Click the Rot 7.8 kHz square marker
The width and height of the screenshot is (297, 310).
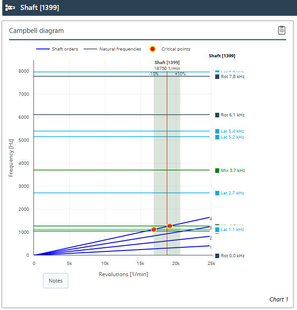pyautogui.click(x=217, y=77)
